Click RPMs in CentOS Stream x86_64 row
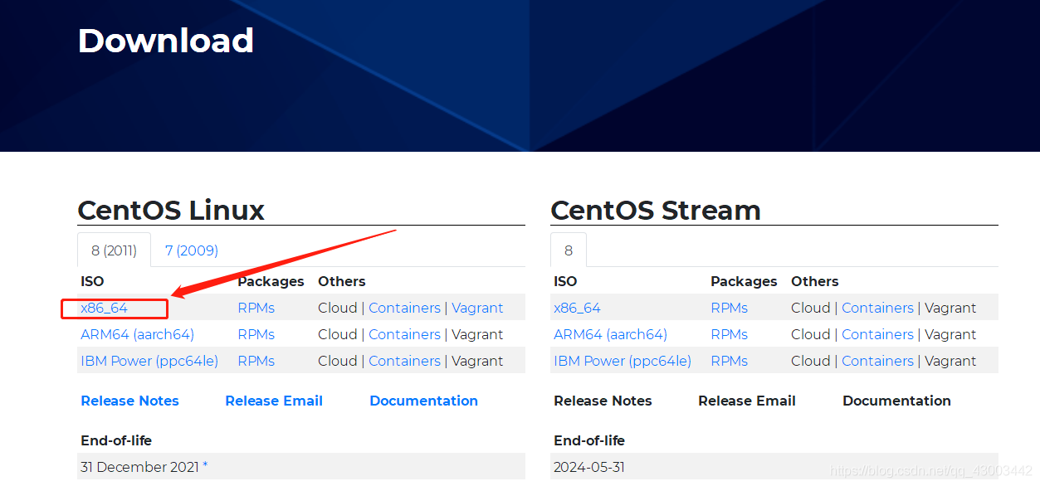1040x486 pixels. (x=729, y=308)
